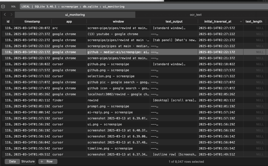Select the highlighted github mediar-ai/screenpipe row

[118, 52]
